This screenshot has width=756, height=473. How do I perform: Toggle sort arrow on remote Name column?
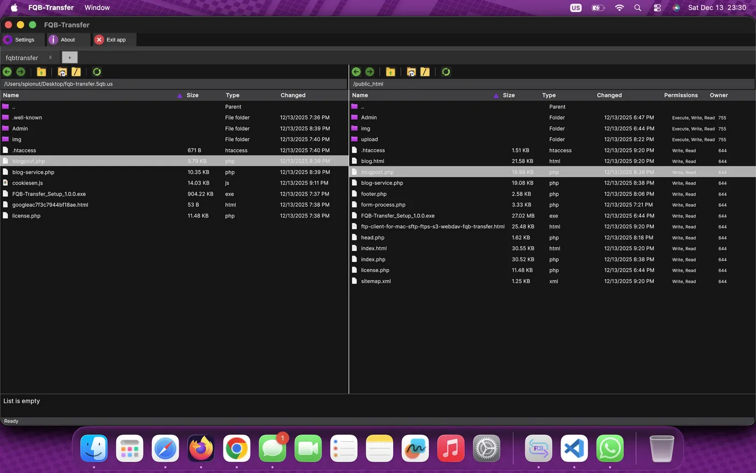(496, 95)
